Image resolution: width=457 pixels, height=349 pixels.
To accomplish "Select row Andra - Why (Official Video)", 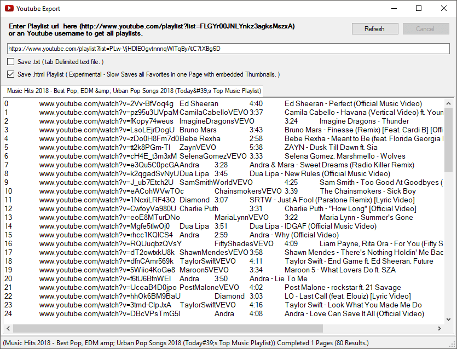I will tap(224, 235).
